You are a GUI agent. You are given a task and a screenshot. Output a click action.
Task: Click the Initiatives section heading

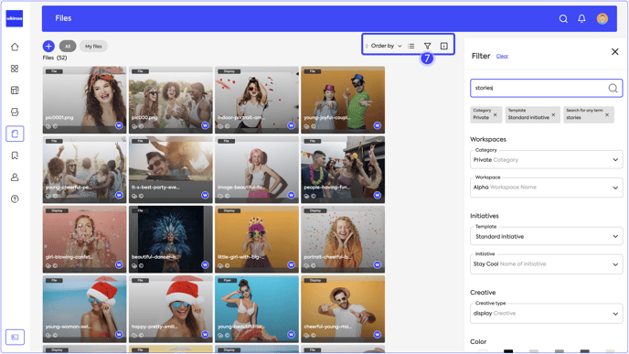click(485, 216)
